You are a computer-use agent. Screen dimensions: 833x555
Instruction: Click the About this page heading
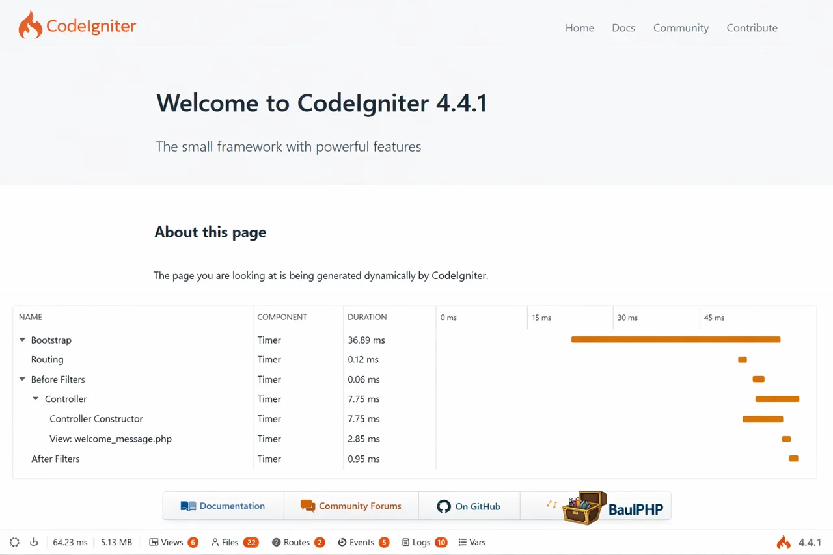[210, 232]
